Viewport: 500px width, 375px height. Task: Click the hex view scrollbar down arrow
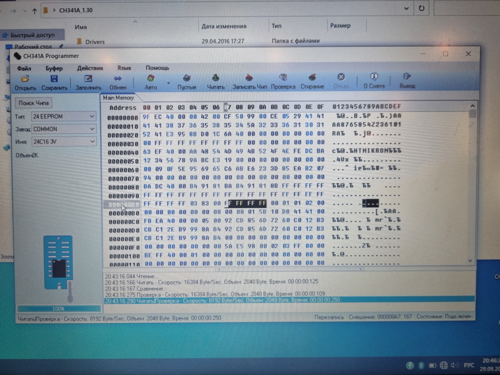[x=470, y=260]
